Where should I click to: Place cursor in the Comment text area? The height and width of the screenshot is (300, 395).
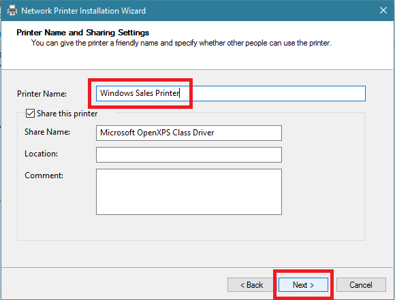click(189, 192)
